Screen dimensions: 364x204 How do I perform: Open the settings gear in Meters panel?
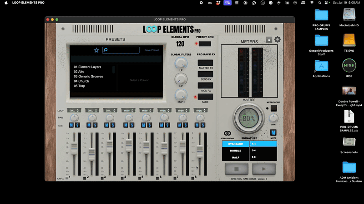[x=278, y=39]
